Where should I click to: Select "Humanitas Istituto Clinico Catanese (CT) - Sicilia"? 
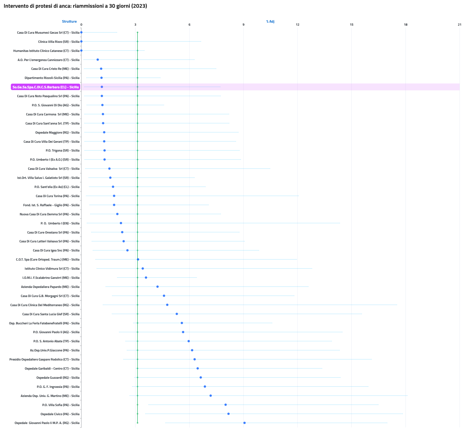[46, 51]
